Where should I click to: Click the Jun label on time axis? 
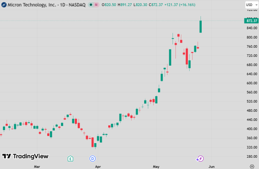point(212,166)
